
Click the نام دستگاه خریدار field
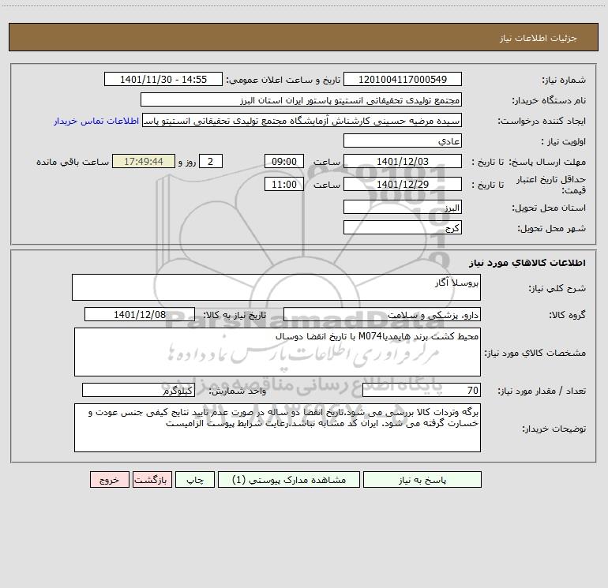click(x=301, y=99)
